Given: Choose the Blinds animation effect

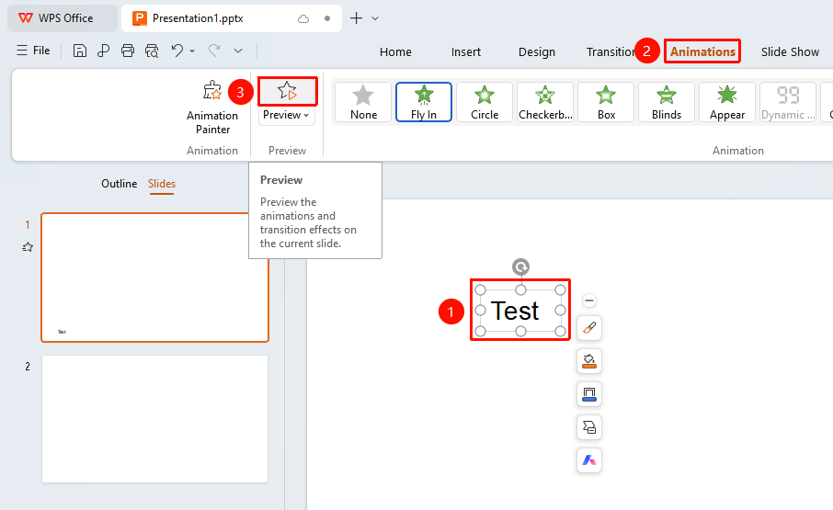Looking at the screenshot, I should pos(667,102).
